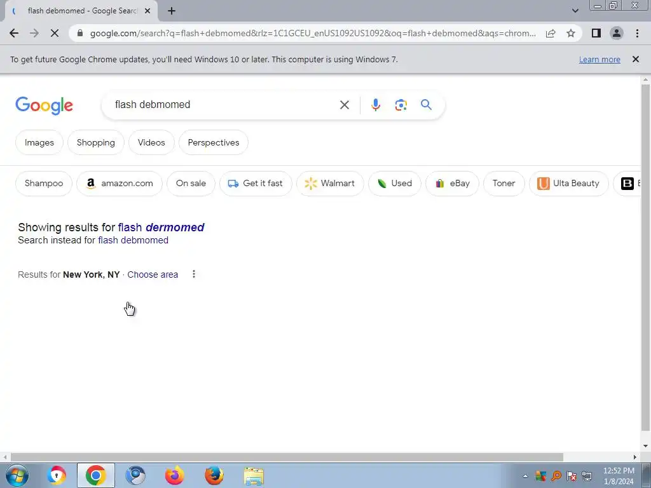651x488 pixels.
Task: Stop loading the page
Action: coord(55,33)
